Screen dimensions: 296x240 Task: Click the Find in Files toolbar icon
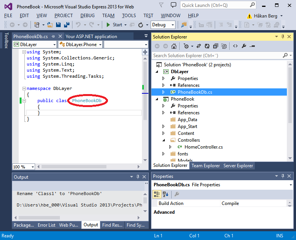pos(184,25)
